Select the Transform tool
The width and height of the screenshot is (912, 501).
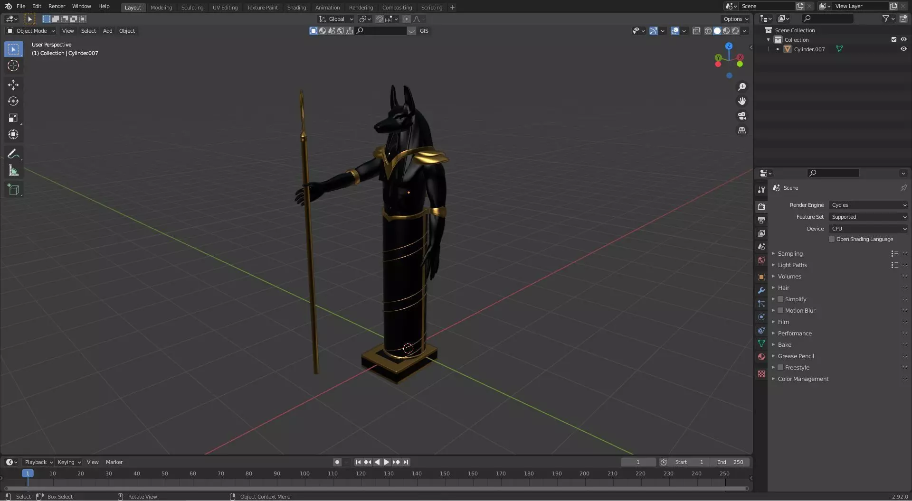pyautogui.click(x=13, y=135)
